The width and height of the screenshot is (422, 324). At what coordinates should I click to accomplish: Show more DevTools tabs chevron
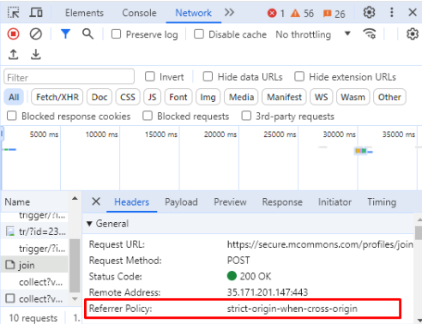(x=229, y=13)
